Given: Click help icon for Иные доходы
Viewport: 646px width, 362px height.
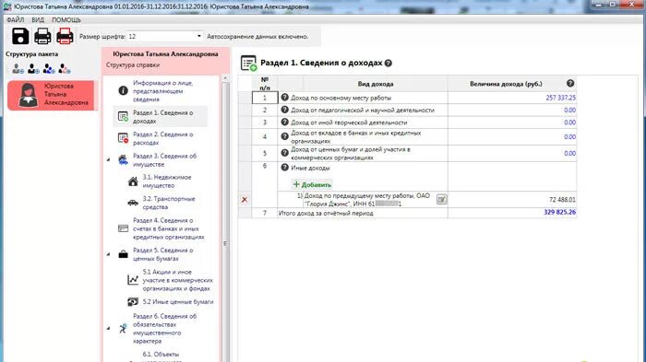Looking at the screenshot, I should (x=284, y=168).
